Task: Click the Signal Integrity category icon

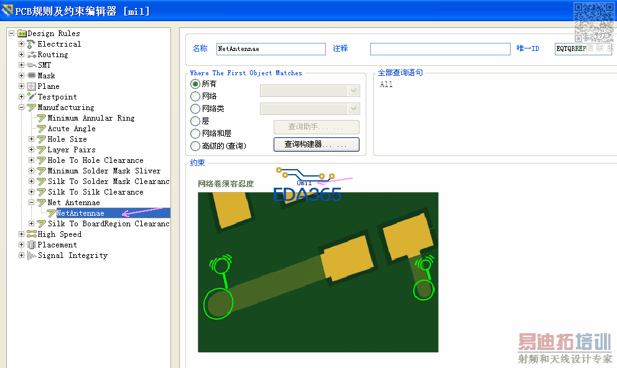Action: coord(32,255)
